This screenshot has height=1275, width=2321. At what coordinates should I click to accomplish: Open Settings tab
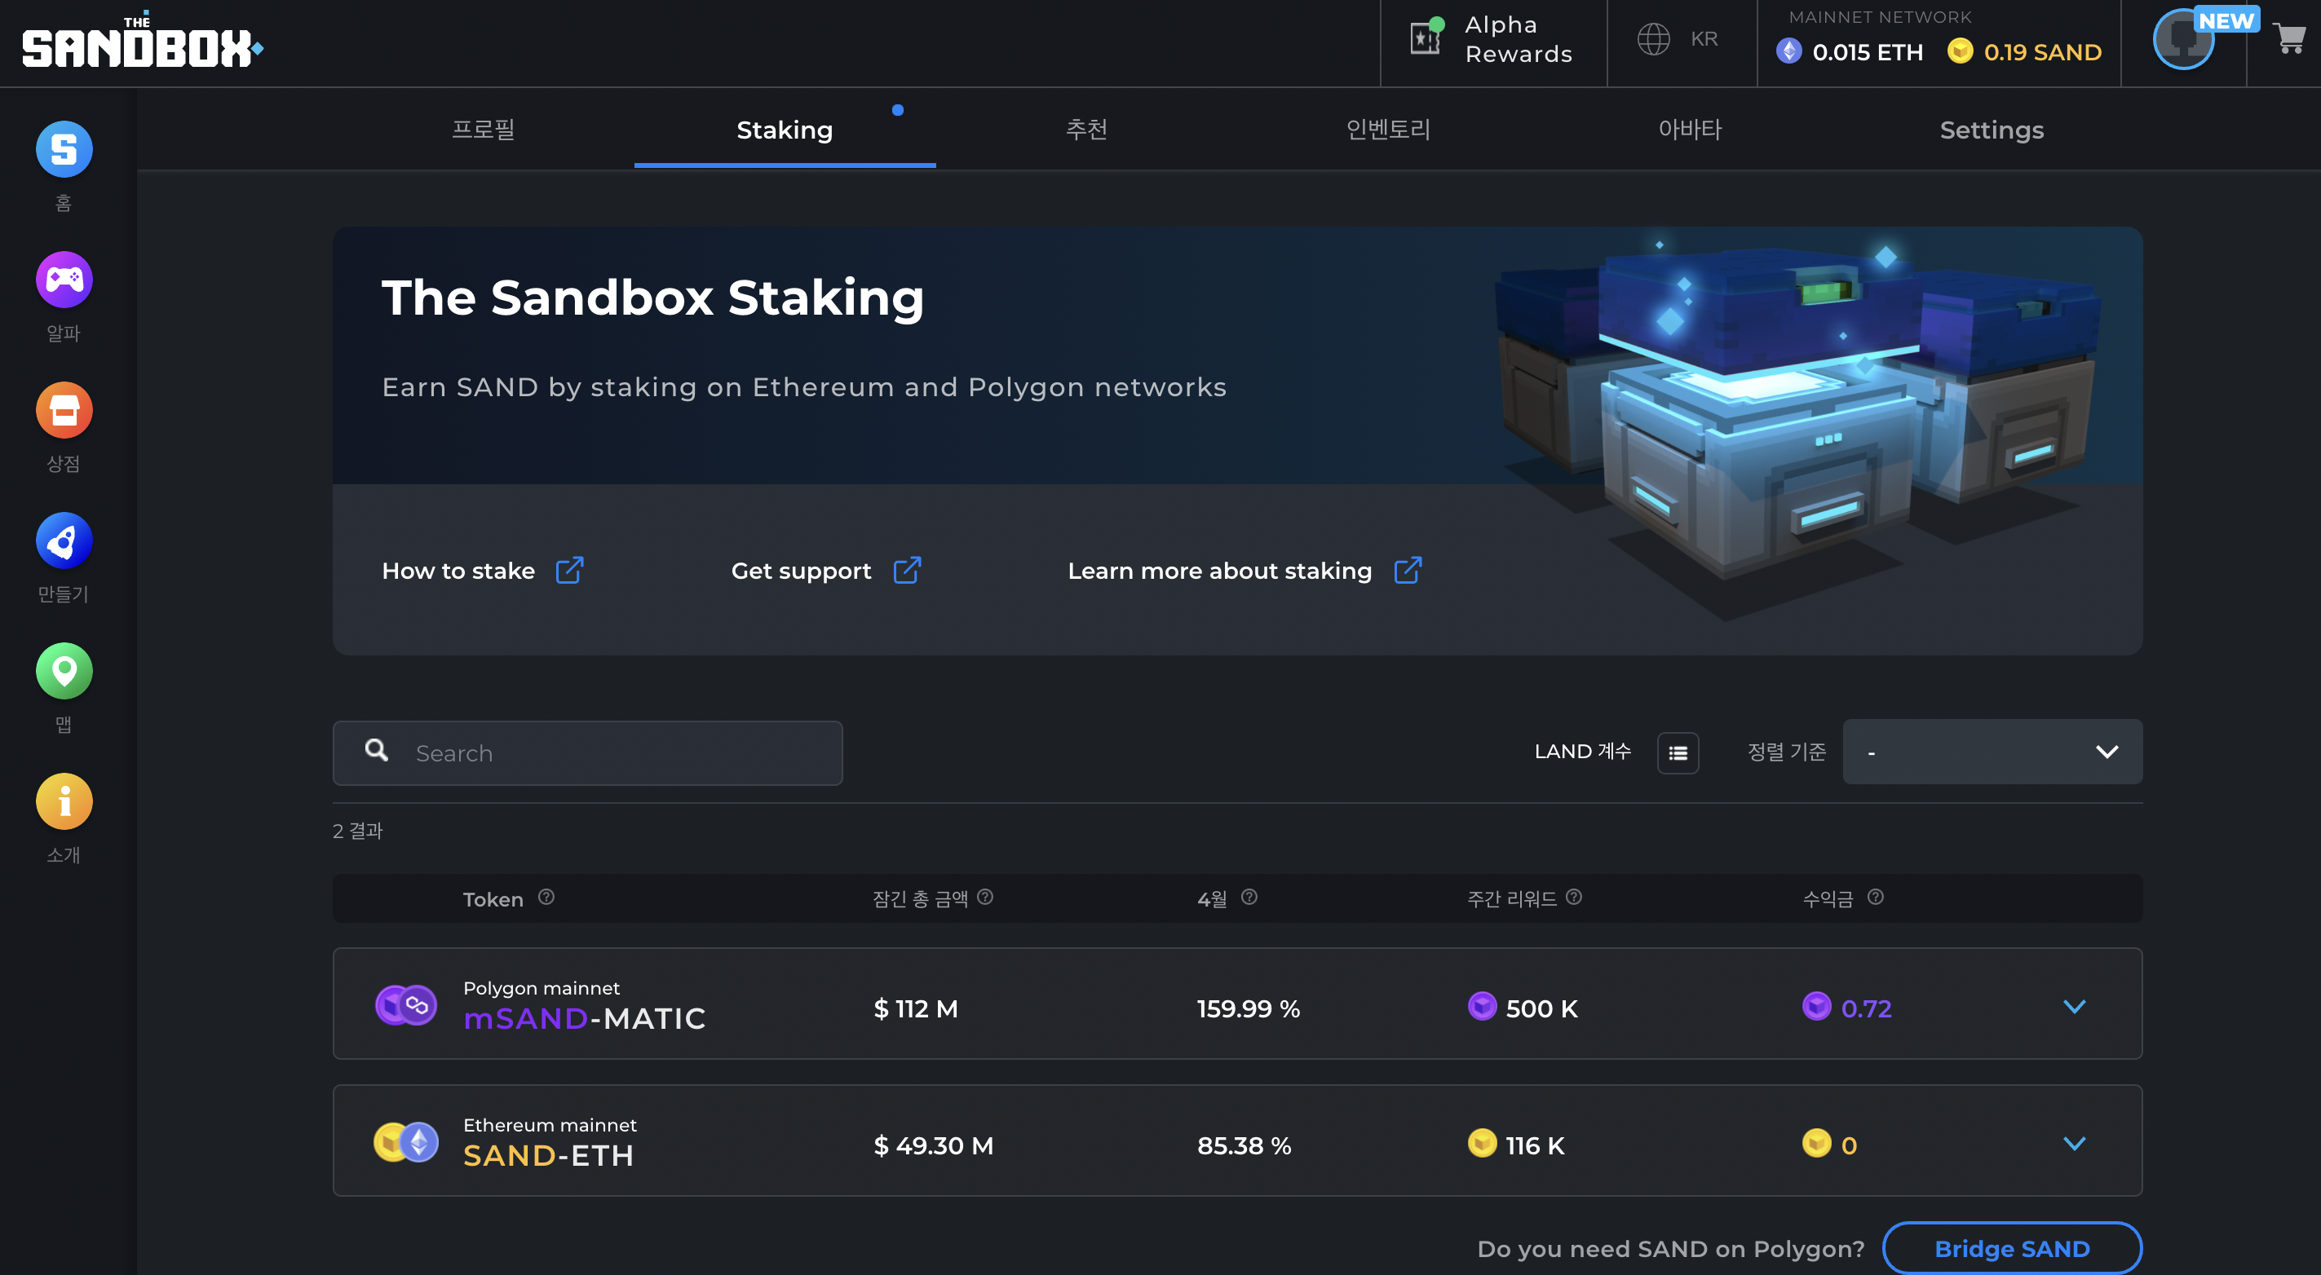(1992, 130)
